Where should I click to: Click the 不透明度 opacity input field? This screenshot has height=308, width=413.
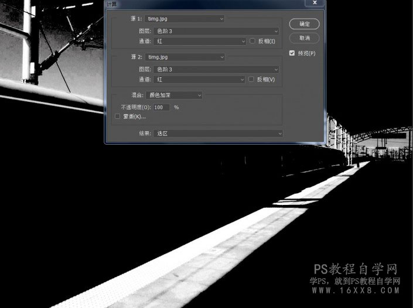[x=161, y=107]
